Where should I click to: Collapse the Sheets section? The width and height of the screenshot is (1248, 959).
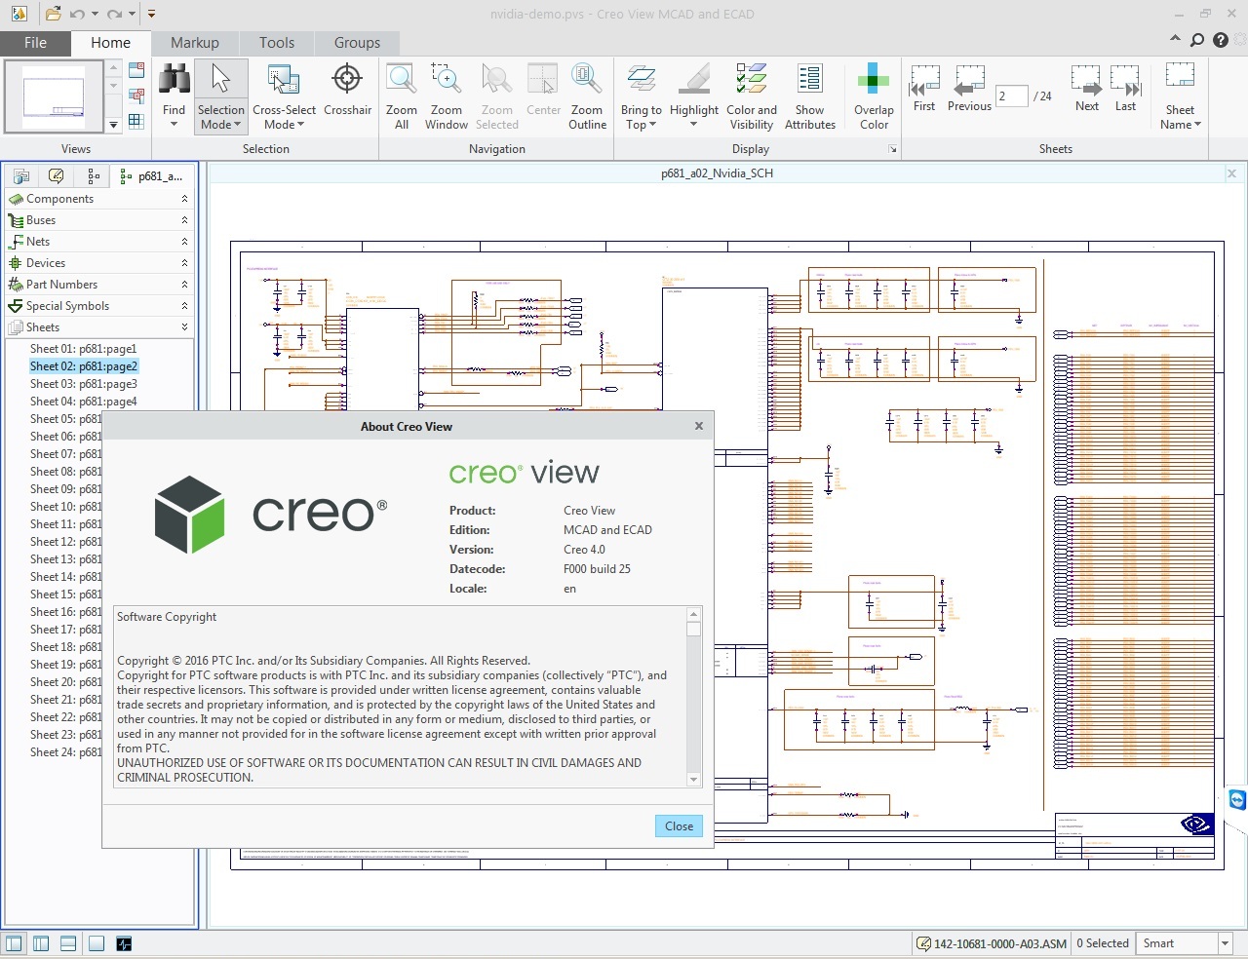pos(184,327)
